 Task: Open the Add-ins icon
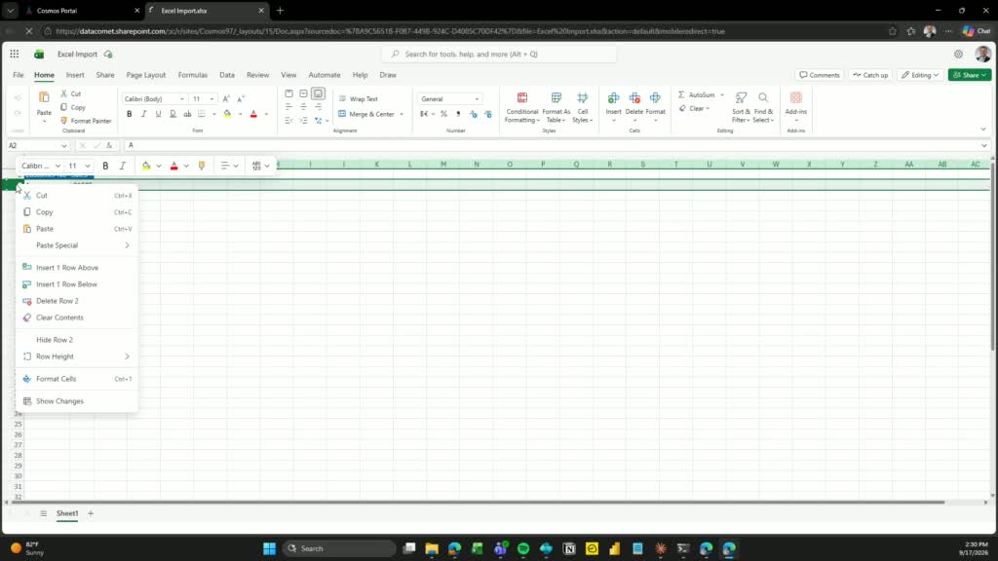click(x=795, y=98)
